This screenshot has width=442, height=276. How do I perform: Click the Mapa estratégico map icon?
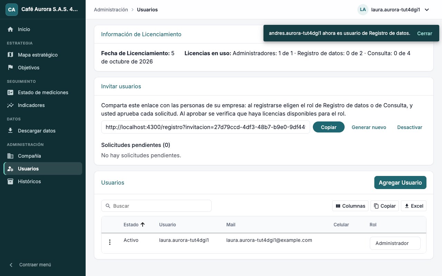tap(10, 55)
